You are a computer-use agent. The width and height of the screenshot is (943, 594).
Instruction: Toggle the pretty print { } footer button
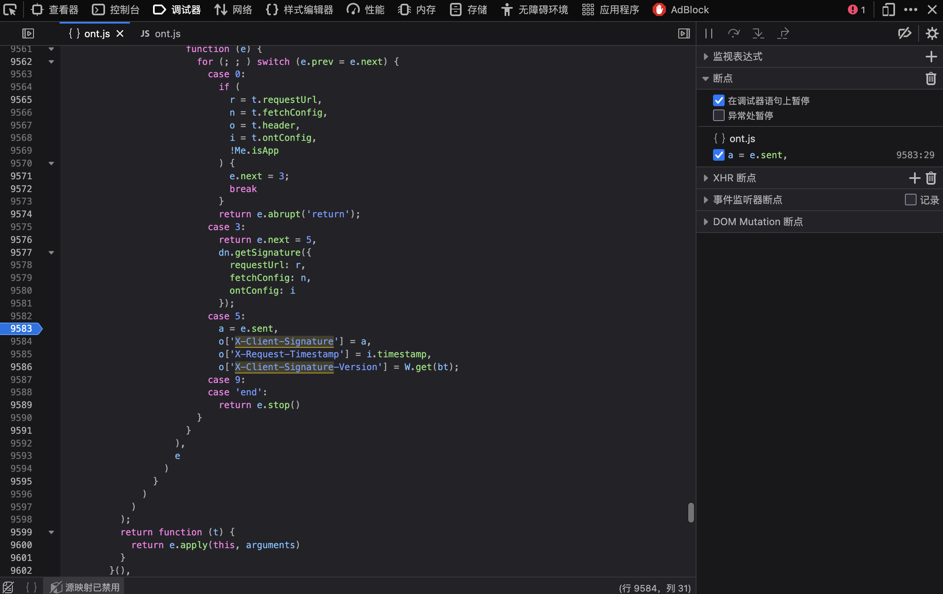pyautogui.click(x=31, y=587)
